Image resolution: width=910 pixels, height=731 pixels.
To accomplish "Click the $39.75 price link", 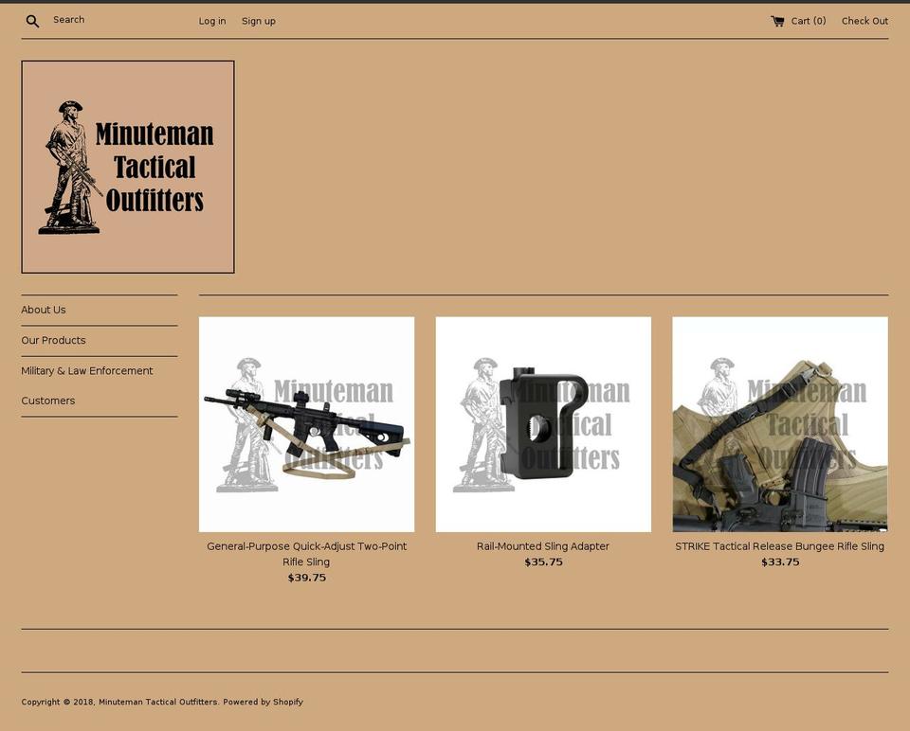I will pyautogui.click(x=306, y=577).
